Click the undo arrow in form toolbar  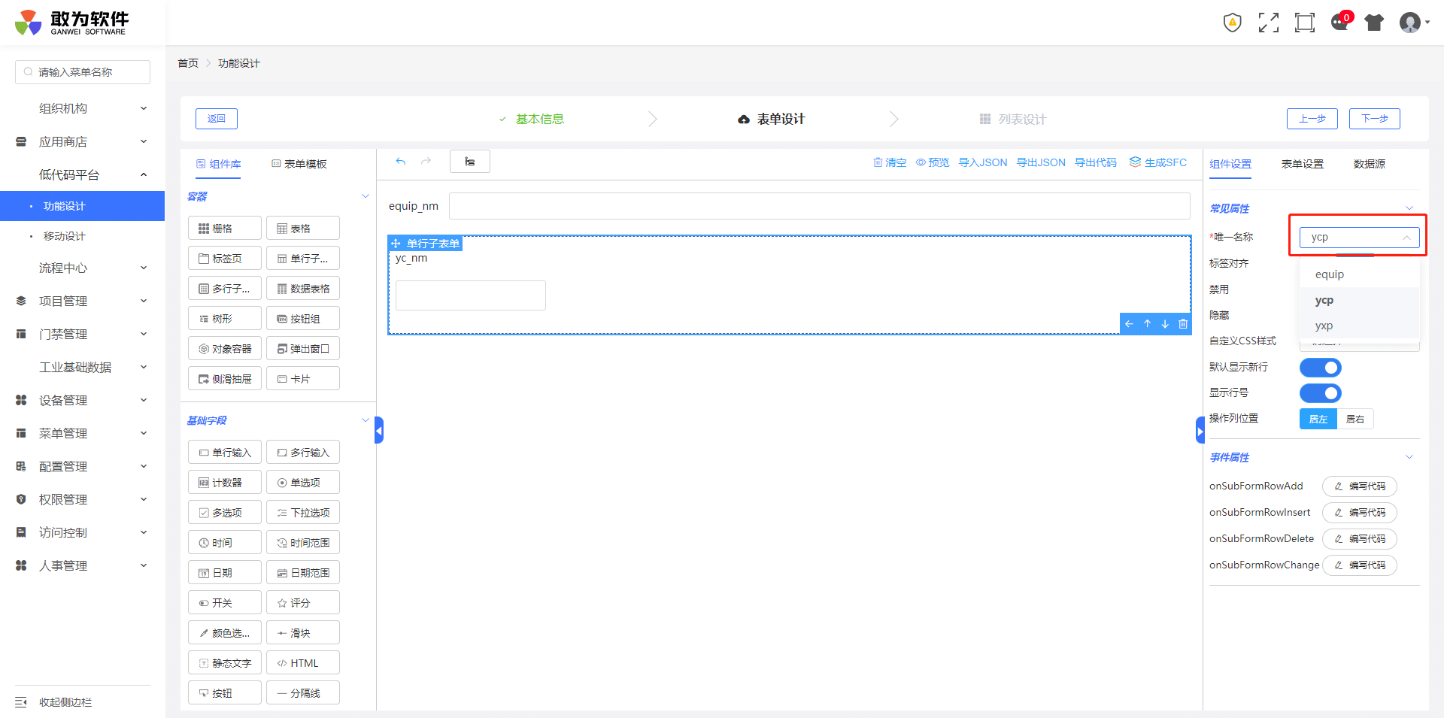tap(401, 162)
